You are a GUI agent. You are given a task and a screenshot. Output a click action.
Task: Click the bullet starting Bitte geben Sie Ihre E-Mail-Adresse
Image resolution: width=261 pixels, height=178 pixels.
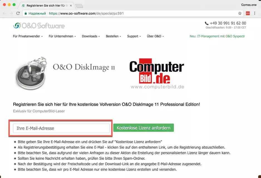pos(90,142)
